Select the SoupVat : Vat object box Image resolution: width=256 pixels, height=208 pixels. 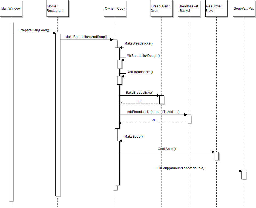coord(244,9)
